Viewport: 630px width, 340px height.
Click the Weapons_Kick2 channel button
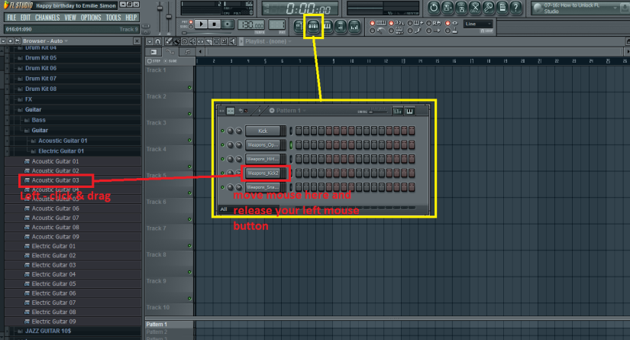click(x=263, y=173)
